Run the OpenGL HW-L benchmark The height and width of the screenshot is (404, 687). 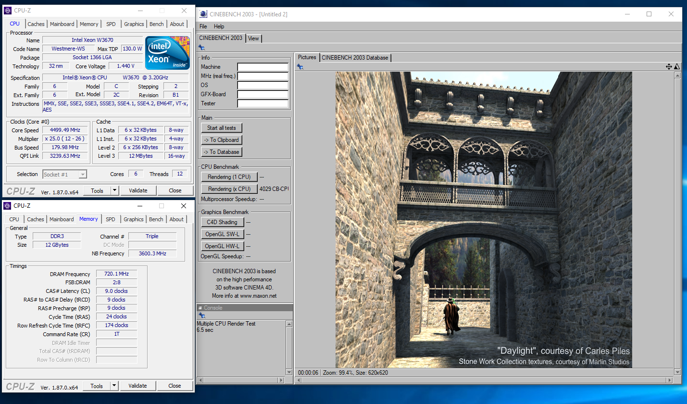click(x=222, y=246)
